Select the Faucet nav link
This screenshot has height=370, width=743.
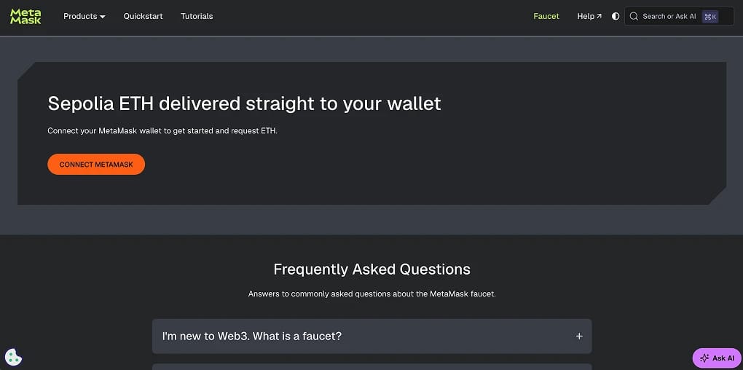click(x=546, y=16)
